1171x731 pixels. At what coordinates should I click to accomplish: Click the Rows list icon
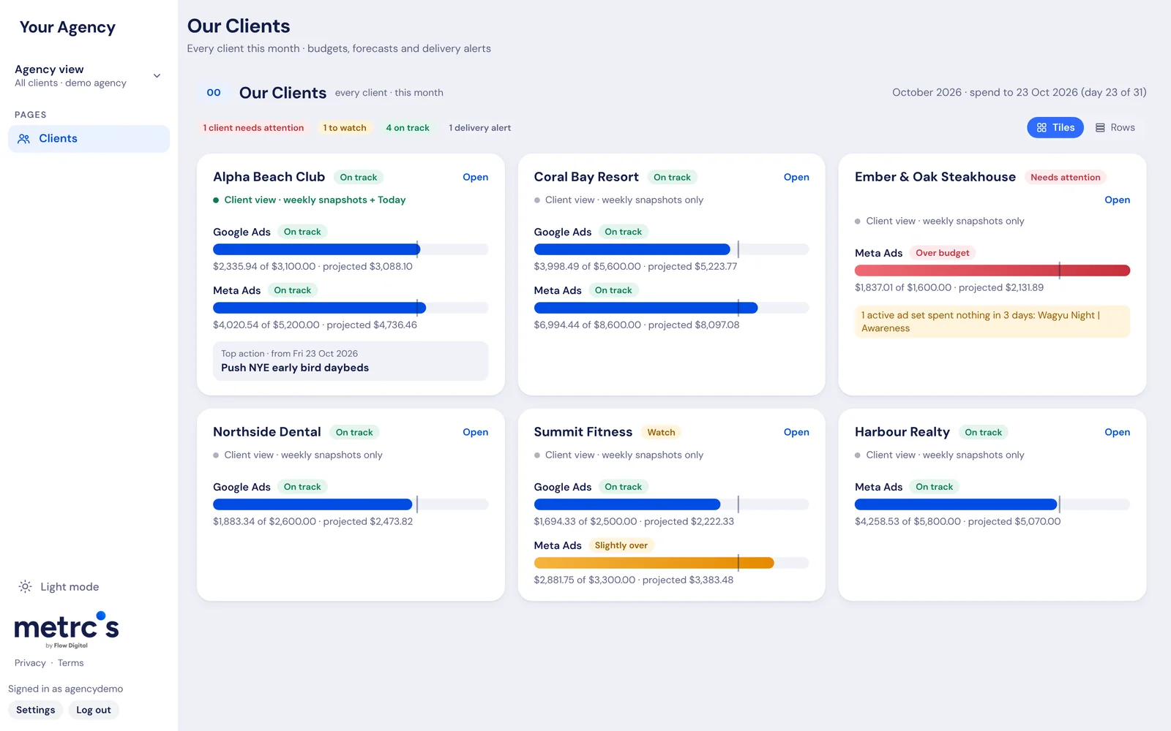point(1100,127)
